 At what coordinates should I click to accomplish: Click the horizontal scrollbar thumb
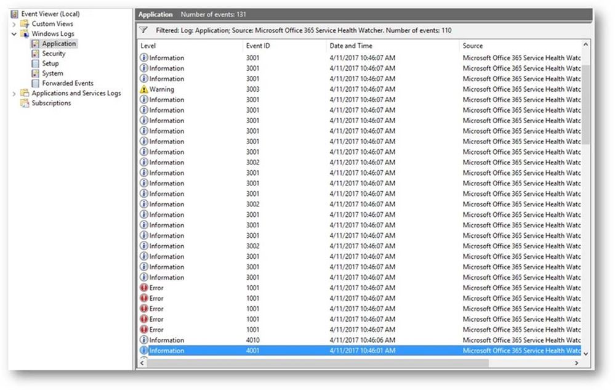[x=318, y=363]
